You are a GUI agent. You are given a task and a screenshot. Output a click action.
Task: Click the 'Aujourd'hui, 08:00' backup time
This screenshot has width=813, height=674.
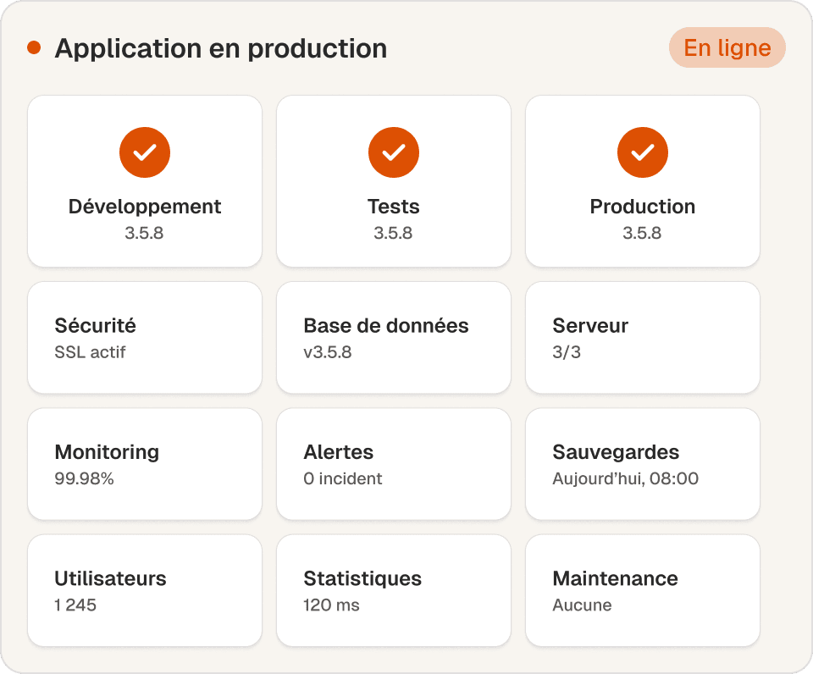coord(625,478)
